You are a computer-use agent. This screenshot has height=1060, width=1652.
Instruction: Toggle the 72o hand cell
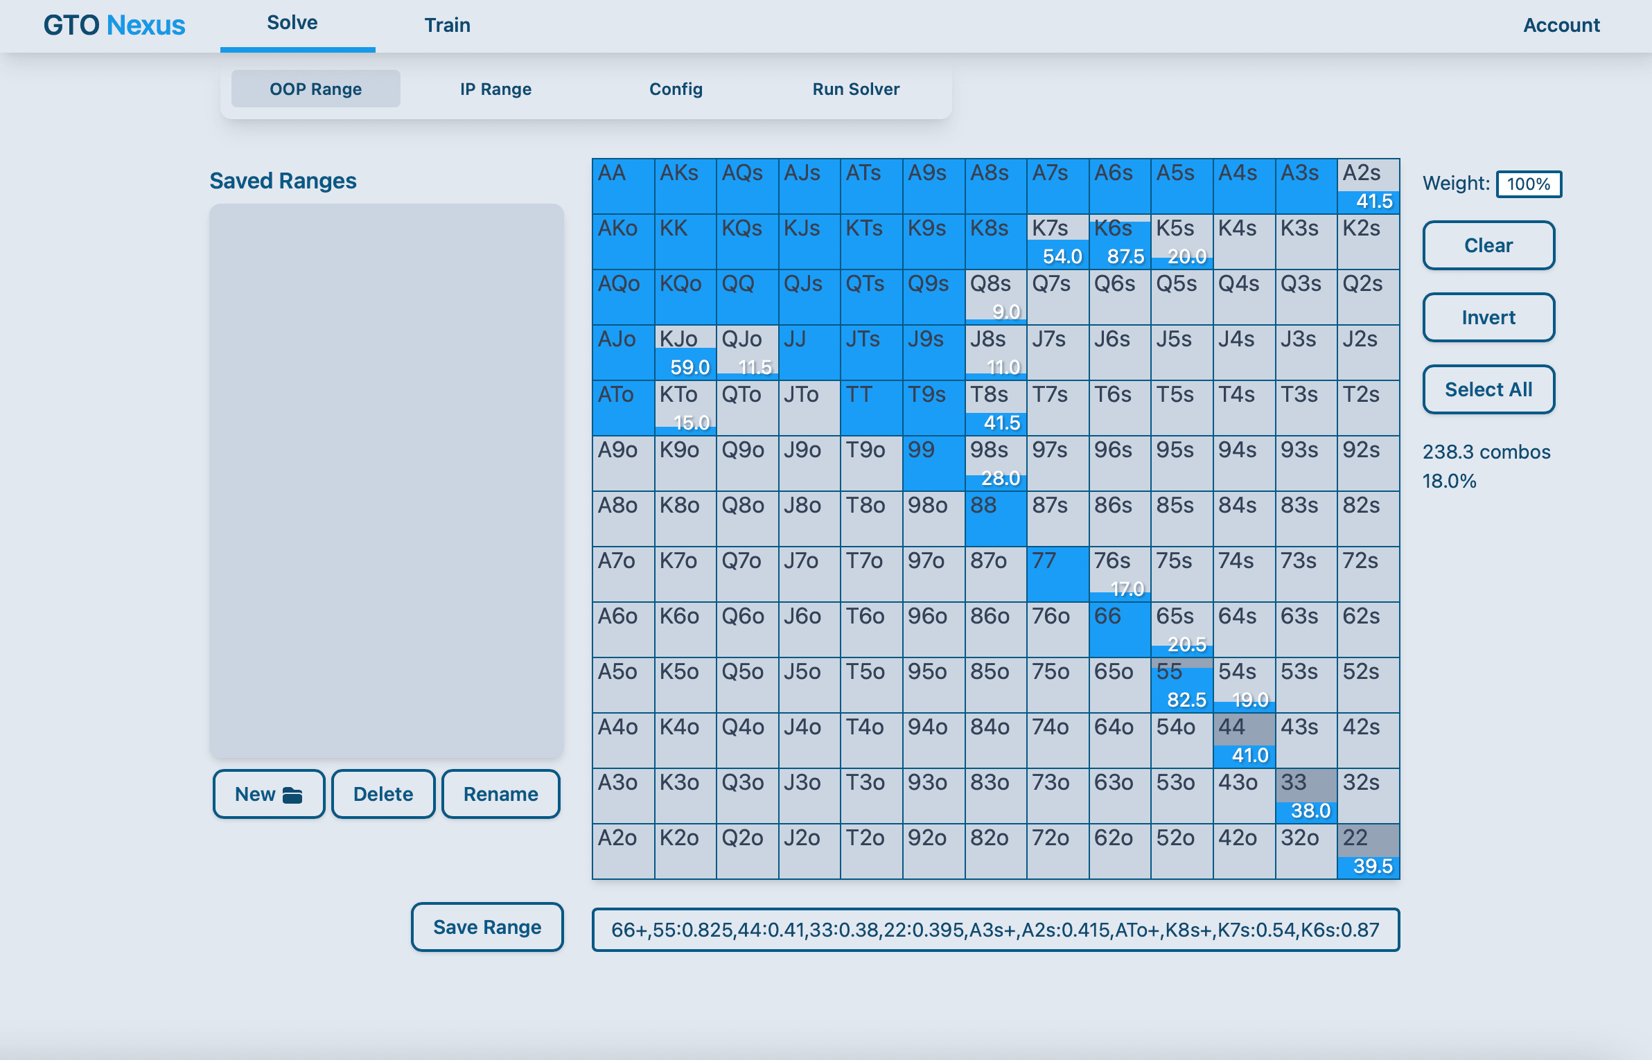tap(1057, 851)
